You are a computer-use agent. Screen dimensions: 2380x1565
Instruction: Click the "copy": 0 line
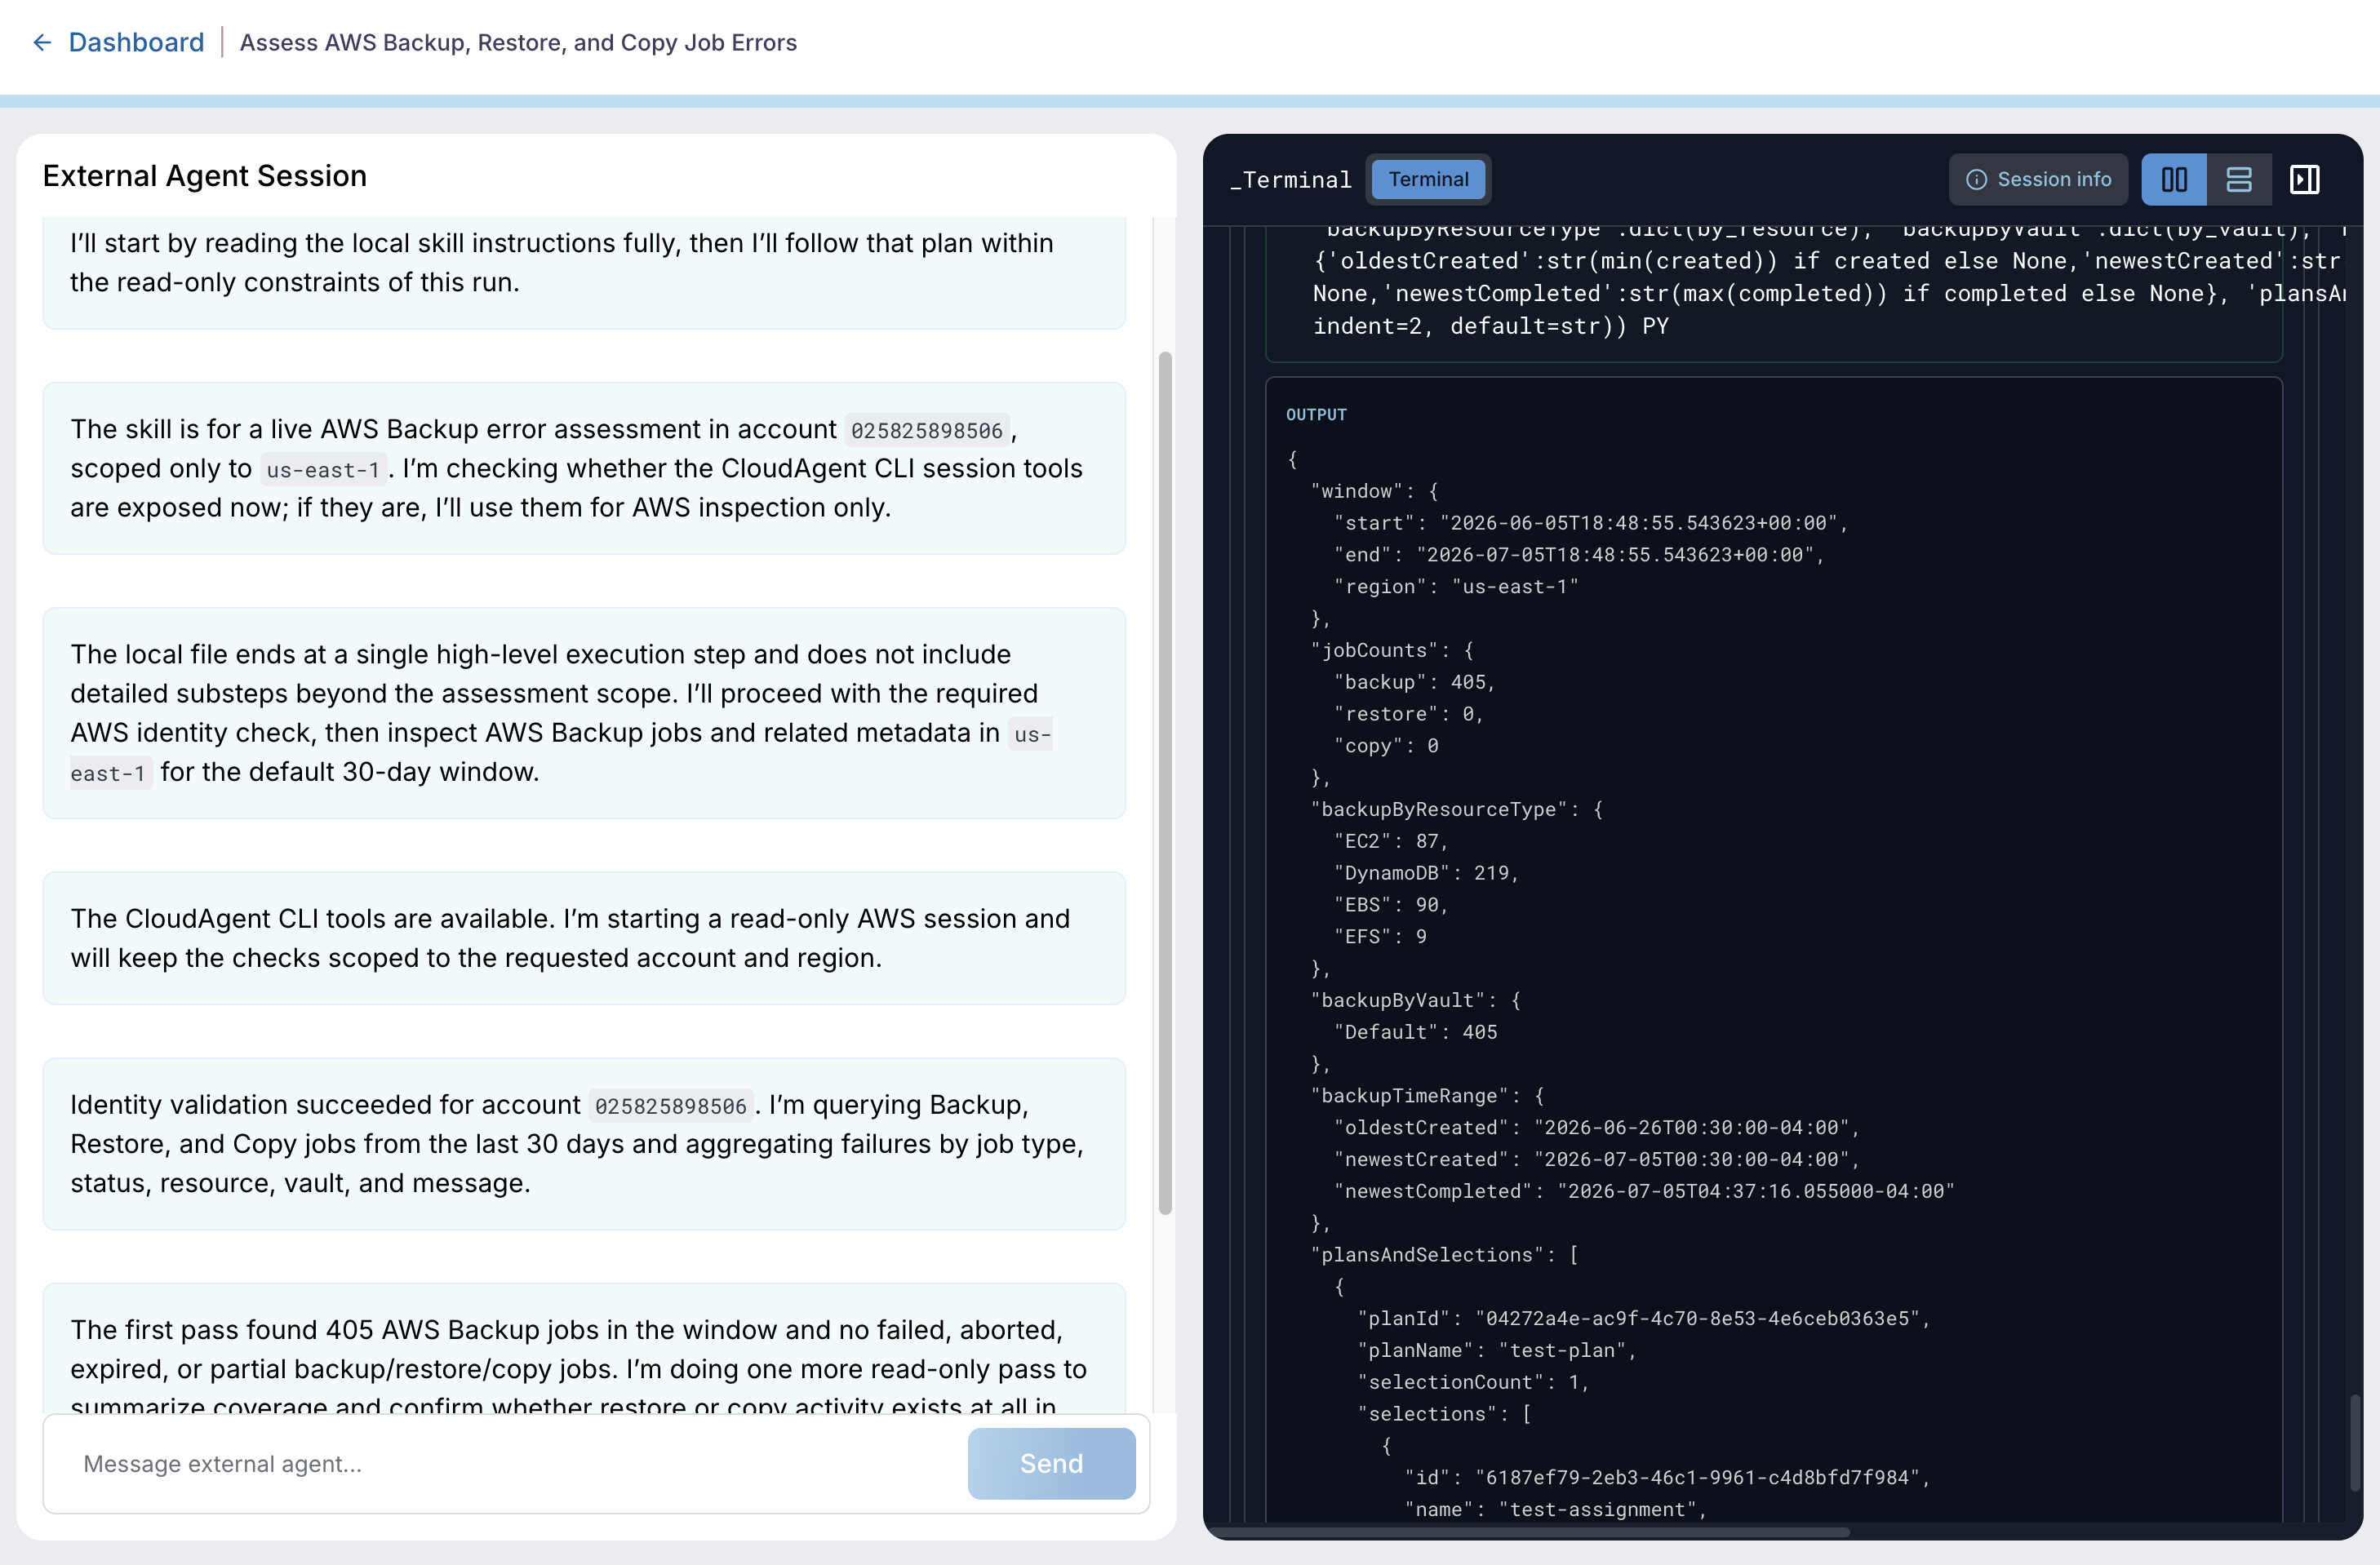1386,746
